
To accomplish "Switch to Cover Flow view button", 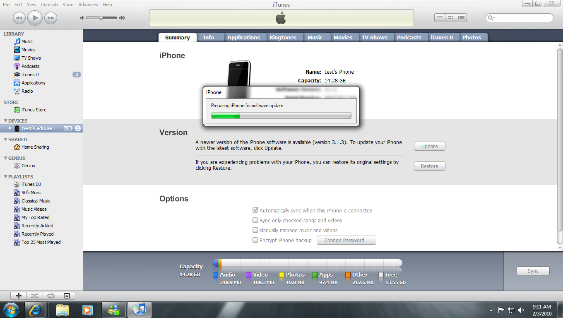I will pos(462,18).
